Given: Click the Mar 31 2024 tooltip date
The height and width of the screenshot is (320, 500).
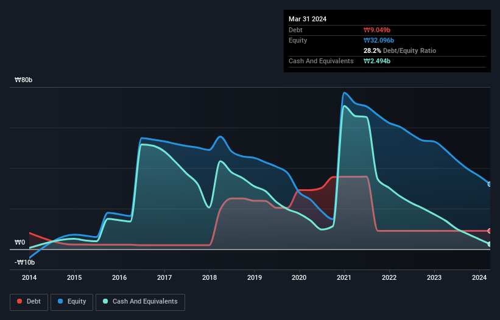Looking at the screenshot, I should (308, 19).
